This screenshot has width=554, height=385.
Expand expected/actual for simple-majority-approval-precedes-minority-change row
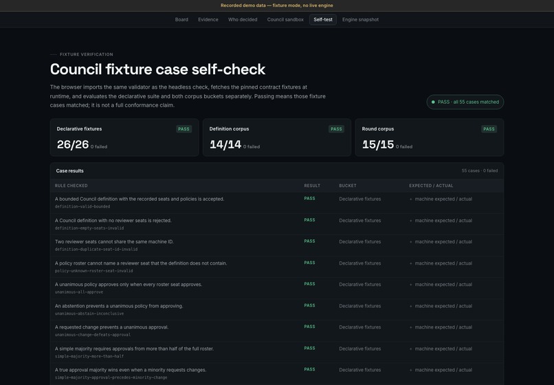441,370
